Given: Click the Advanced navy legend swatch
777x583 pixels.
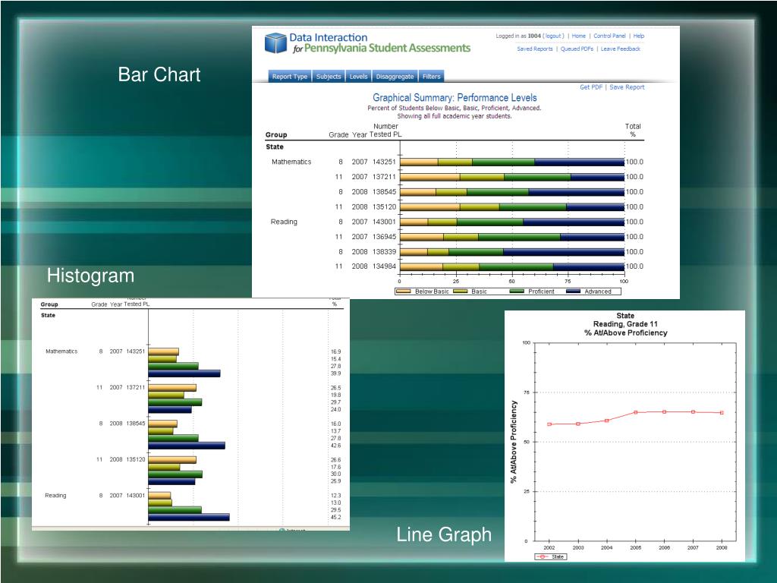Looking at the screenshot, I should (574, 291).
